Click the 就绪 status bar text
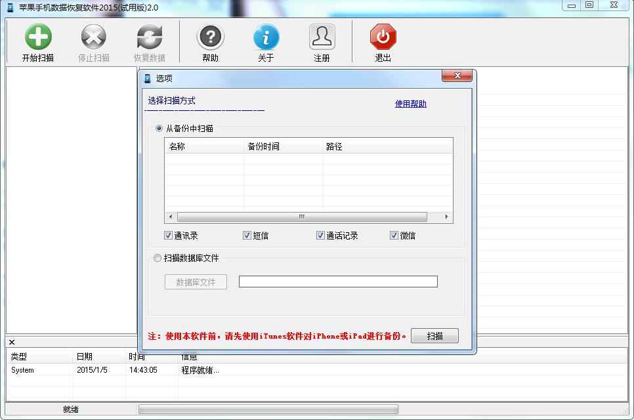 pyautogui.click(x=71, y=409)
